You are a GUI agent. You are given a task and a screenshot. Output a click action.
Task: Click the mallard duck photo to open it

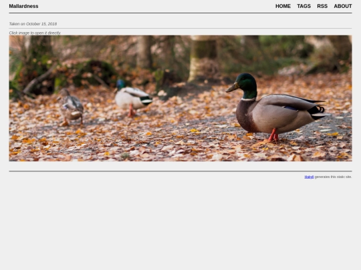(180, 98)
